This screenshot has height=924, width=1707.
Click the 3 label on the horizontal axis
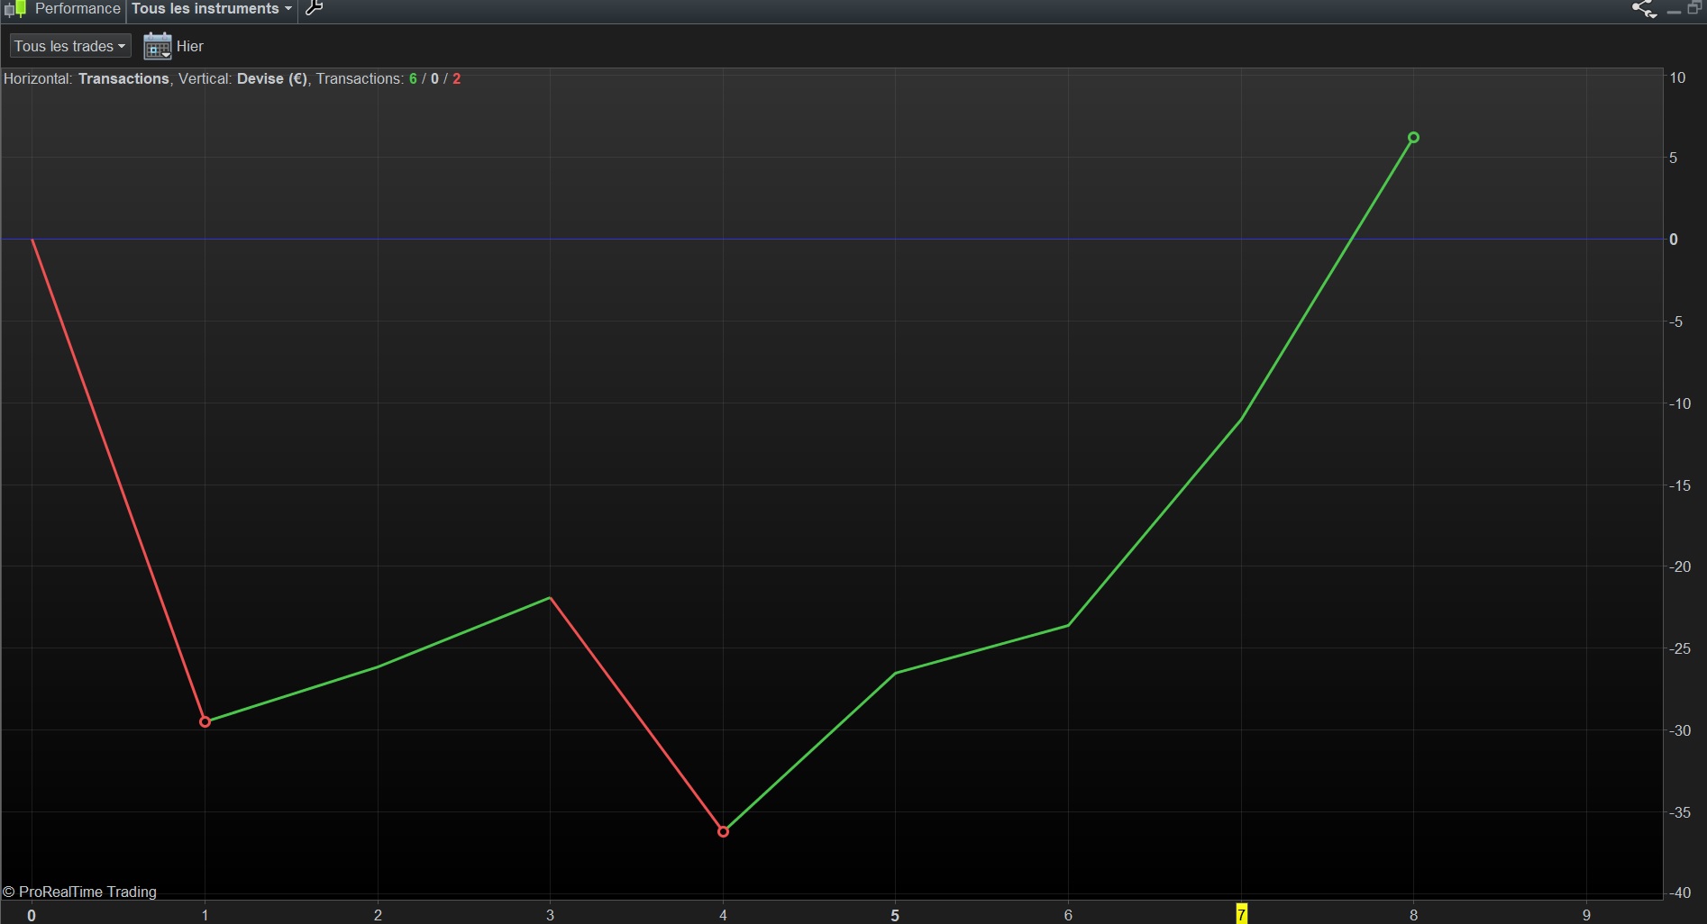pos(550,915)
